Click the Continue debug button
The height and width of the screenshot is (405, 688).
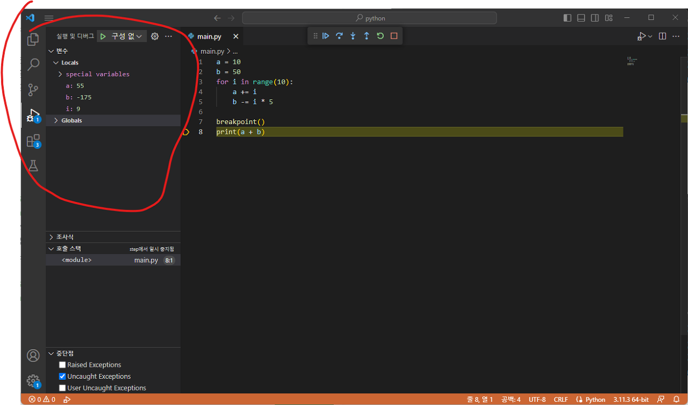326,36
